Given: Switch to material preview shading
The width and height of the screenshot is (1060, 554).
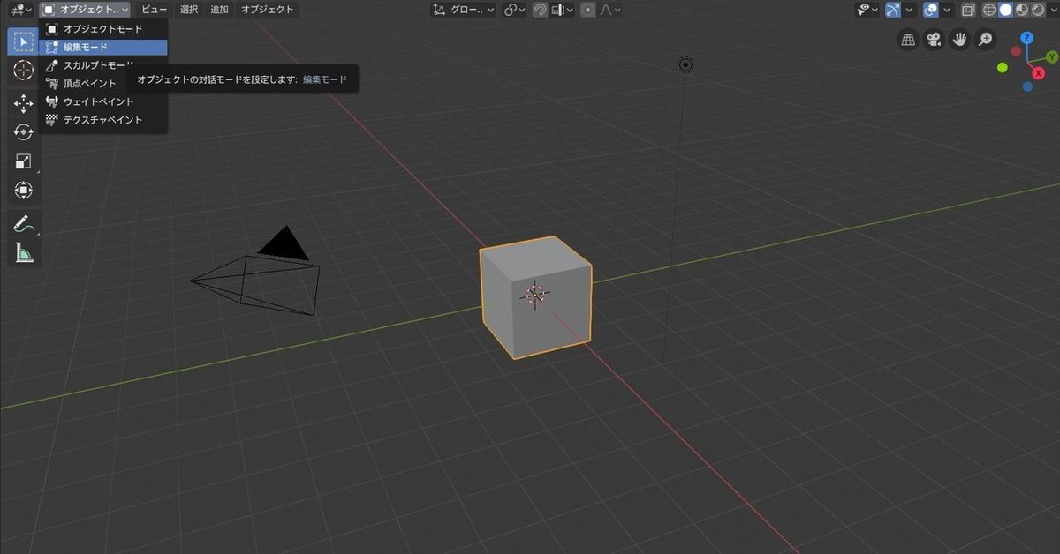Looking at the screenshot, I should click(x=1021, y=10).
